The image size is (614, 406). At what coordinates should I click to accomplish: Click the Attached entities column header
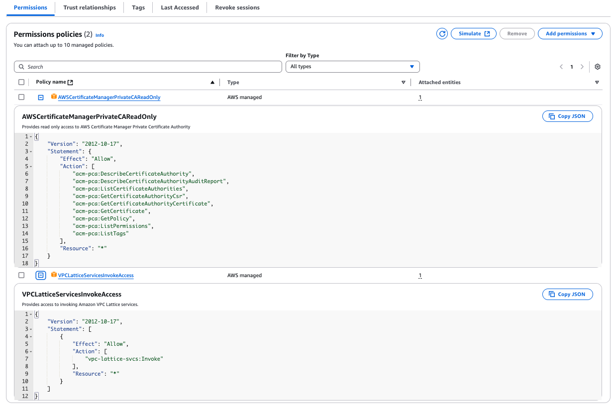coord(439,82)
